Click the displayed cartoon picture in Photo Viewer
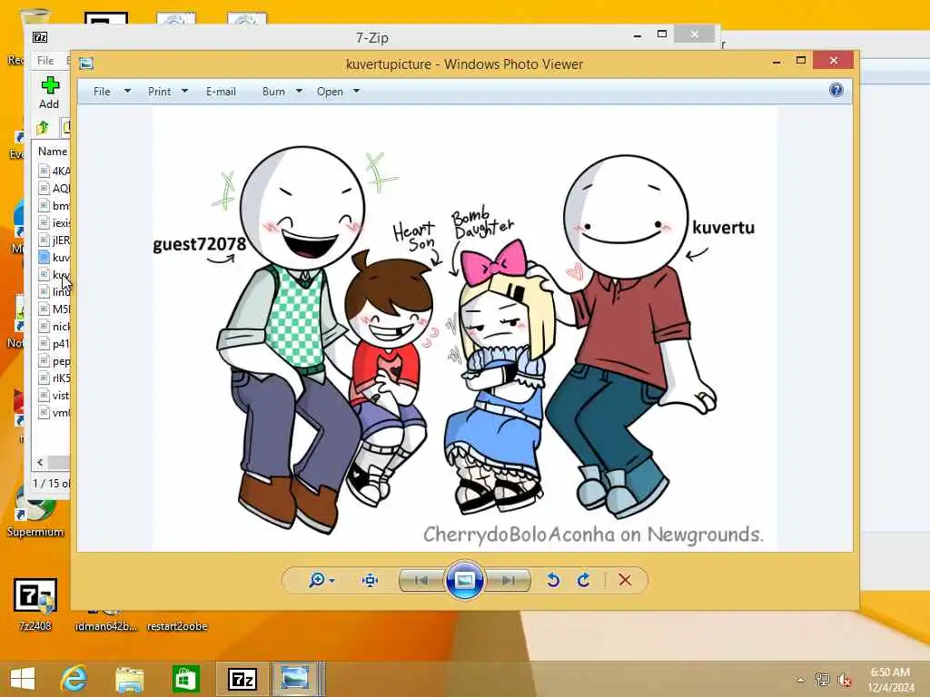The height and width of the screenshot is (697, 930). [464, 329]
